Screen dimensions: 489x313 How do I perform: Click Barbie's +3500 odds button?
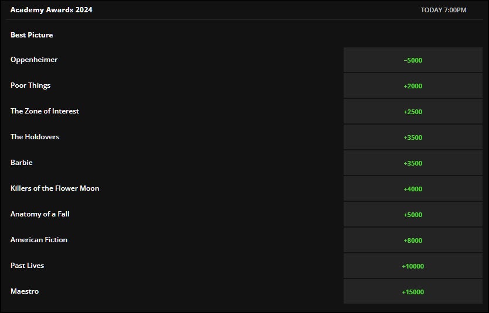pos(413,163)
